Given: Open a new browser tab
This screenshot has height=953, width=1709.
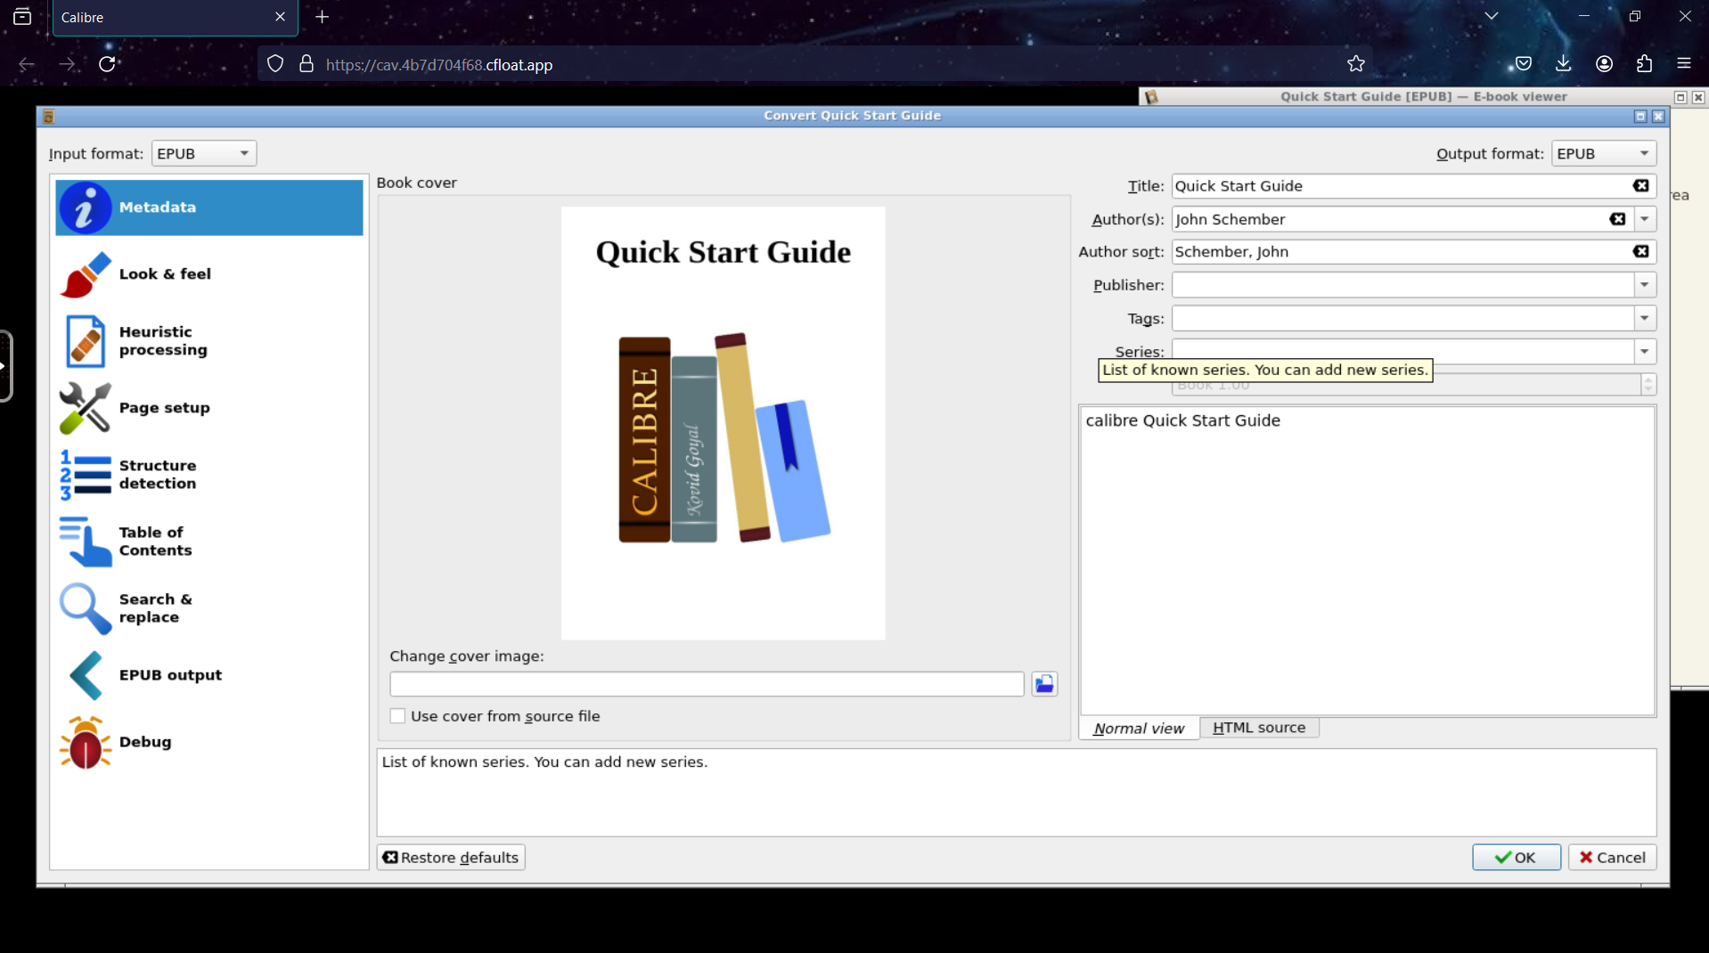Looking at the screenshot, I should pos(323,17).
